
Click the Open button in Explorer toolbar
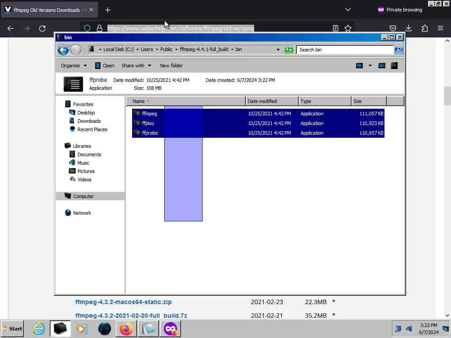tap(105, 66)
